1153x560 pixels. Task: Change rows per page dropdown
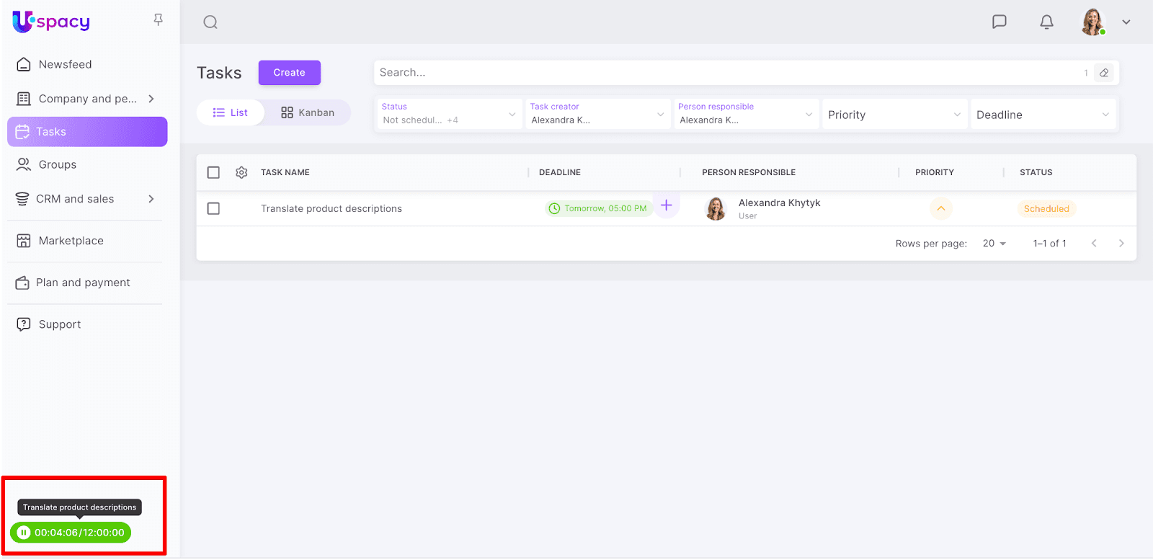click(994, 244)
